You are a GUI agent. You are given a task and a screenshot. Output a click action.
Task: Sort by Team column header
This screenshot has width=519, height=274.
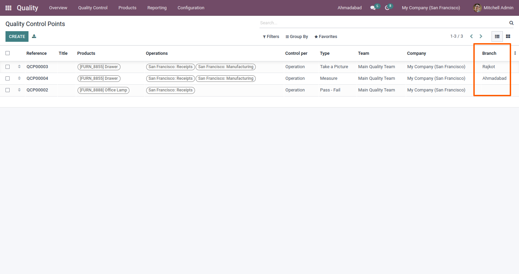[x=364, y=53]
